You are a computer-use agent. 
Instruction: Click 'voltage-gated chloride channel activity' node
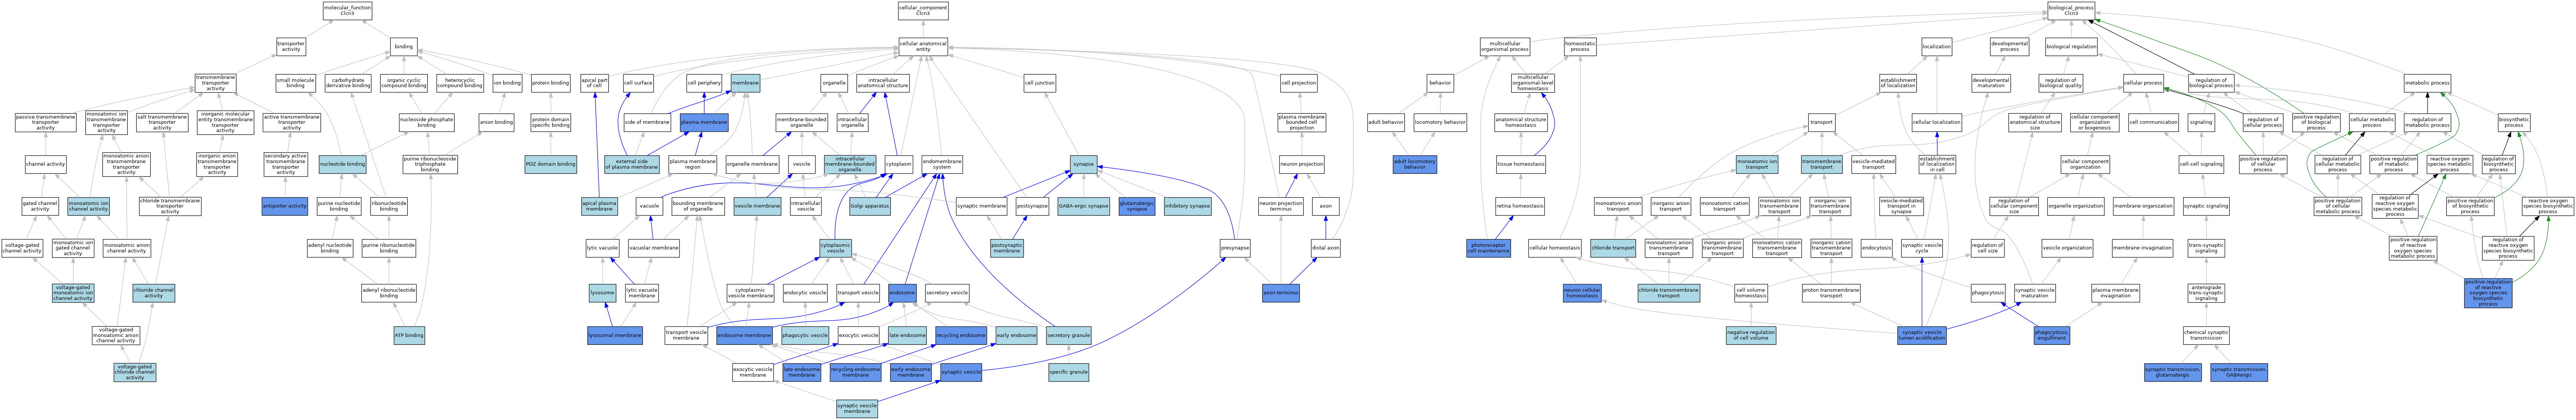135,373
